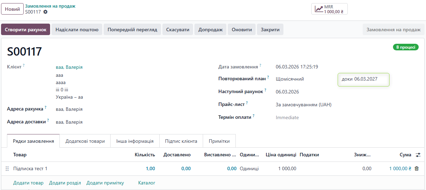
Task: Open the Інша інформація tab
Action: 135,141
